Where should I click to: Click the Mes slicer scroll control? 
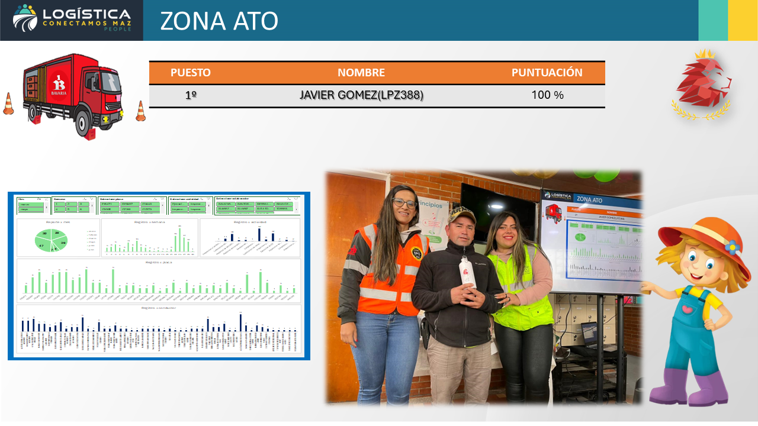tap(47, 207)
